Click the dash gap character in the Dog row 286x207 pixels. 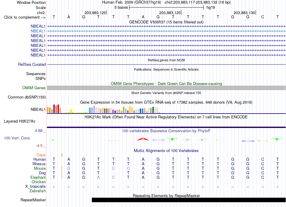pyautogui.click(x=113, y=173)
